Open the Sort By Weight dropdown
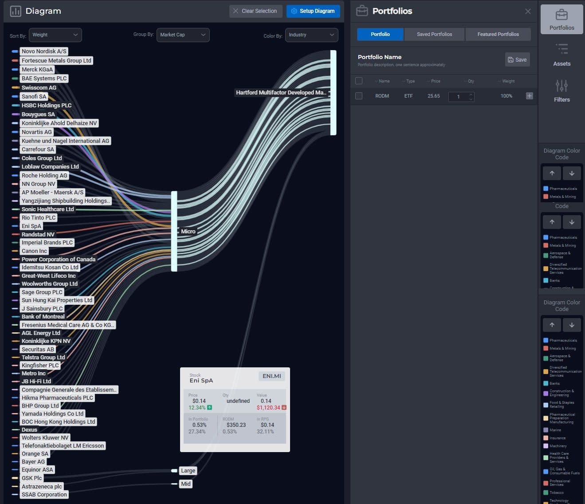The image size is (585, 504). (x=55, y=35)
